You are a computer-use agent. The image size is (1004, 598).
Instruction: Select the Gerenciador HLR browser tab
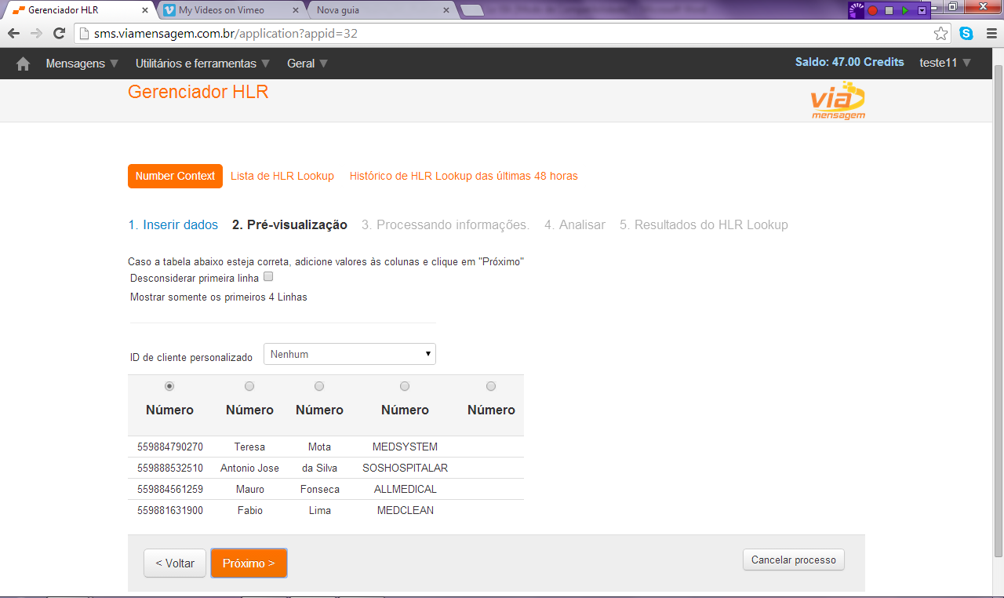(78, 10)
